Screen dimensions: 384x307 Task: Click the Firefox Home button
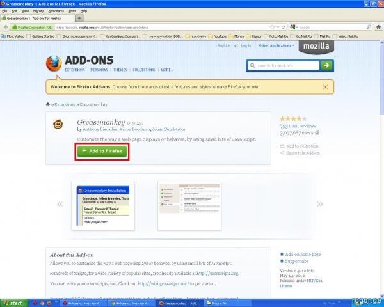pyautogui.click(x=378, y=27)
